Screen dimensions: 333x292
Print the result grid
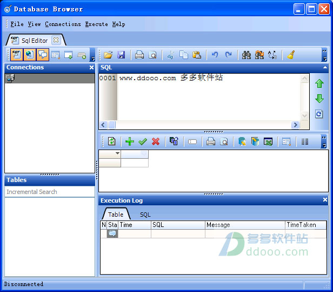(x=211, y=141)
